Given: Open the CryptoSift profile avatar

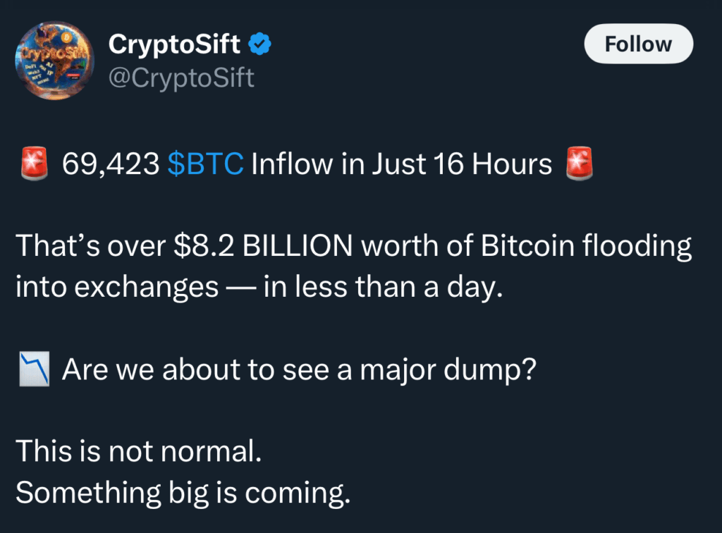Looking at the screenshot, I should 54,60.
